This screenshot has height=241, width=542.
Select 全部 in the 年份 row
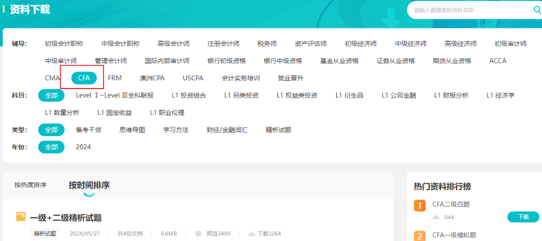point(51,147)
